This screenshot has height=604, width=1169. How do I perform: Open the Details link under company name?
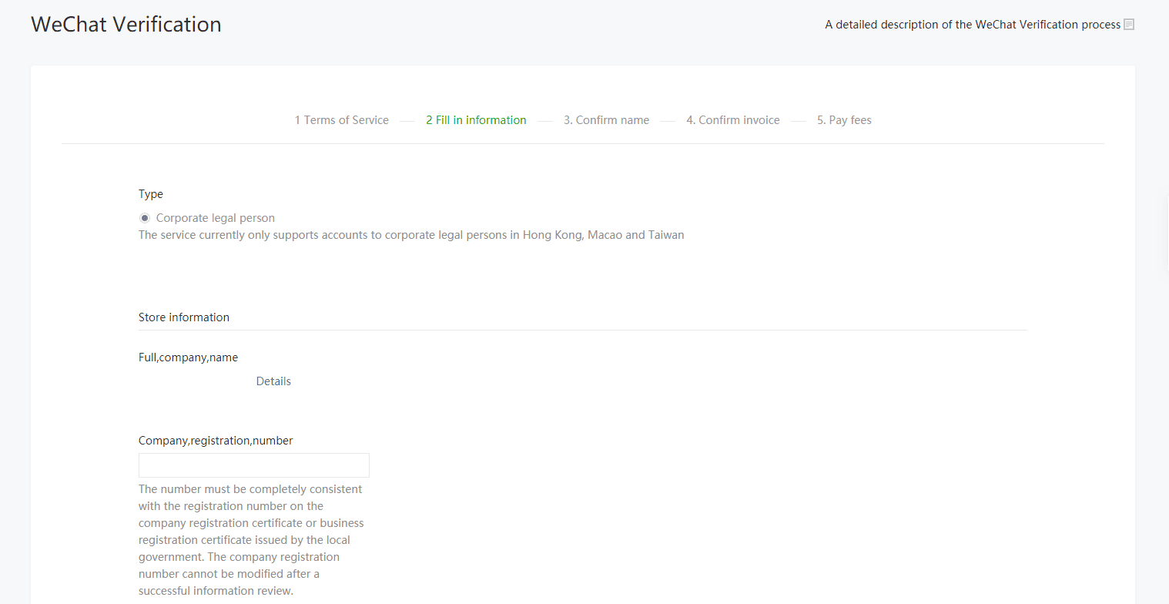click(x=273, y=381)
